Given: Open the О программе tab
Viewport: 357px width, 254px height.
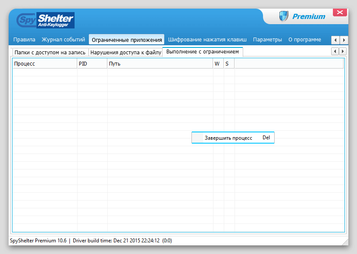Looking at the screenshot, I should point(305,40).
